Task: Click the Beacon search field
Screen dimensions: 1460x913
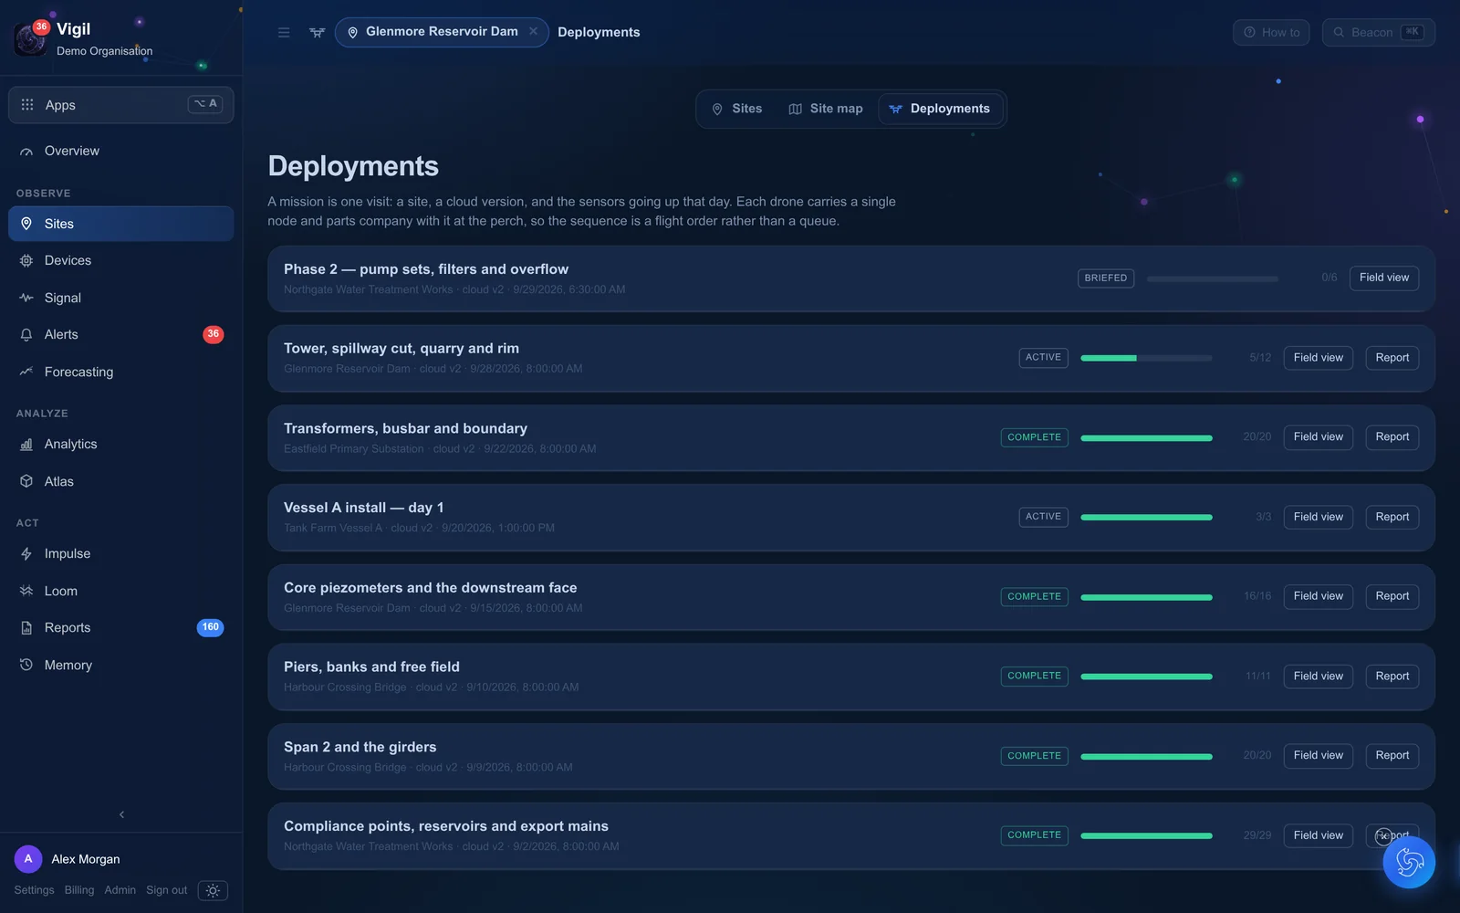Action: tap(1378, 33)
